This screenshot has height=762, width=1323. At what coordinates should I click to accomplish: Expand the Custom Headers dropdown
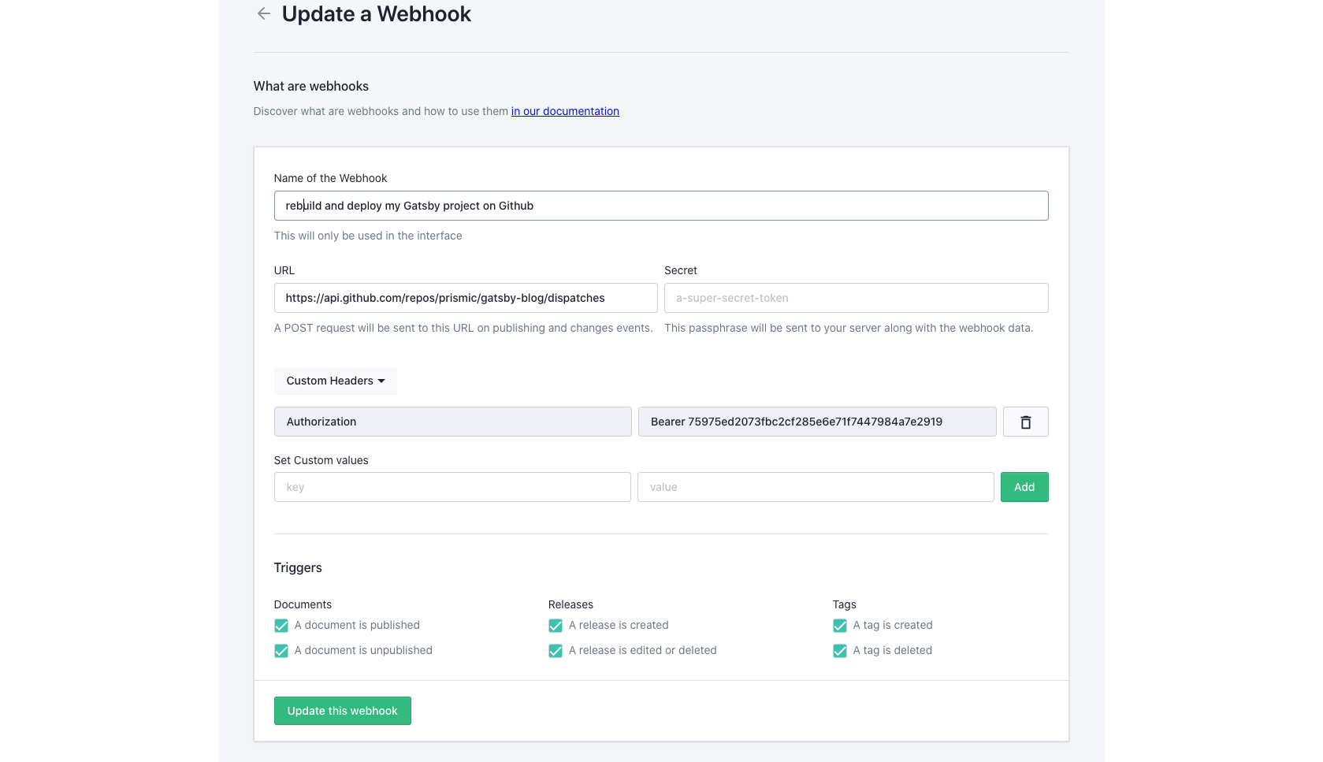point(336,381)
